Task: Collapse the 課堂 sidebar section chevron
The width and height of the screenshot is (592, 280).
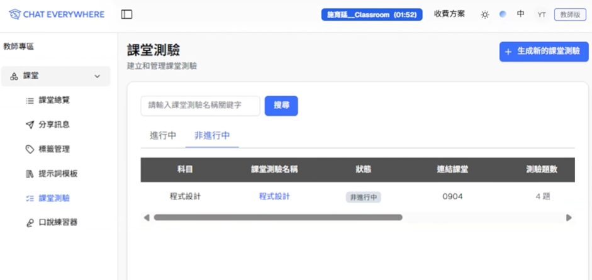Action: pos(98,76)
